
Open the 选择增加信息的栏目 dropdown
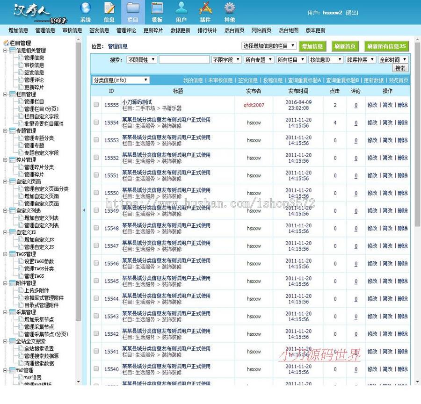tap(269, 46)
